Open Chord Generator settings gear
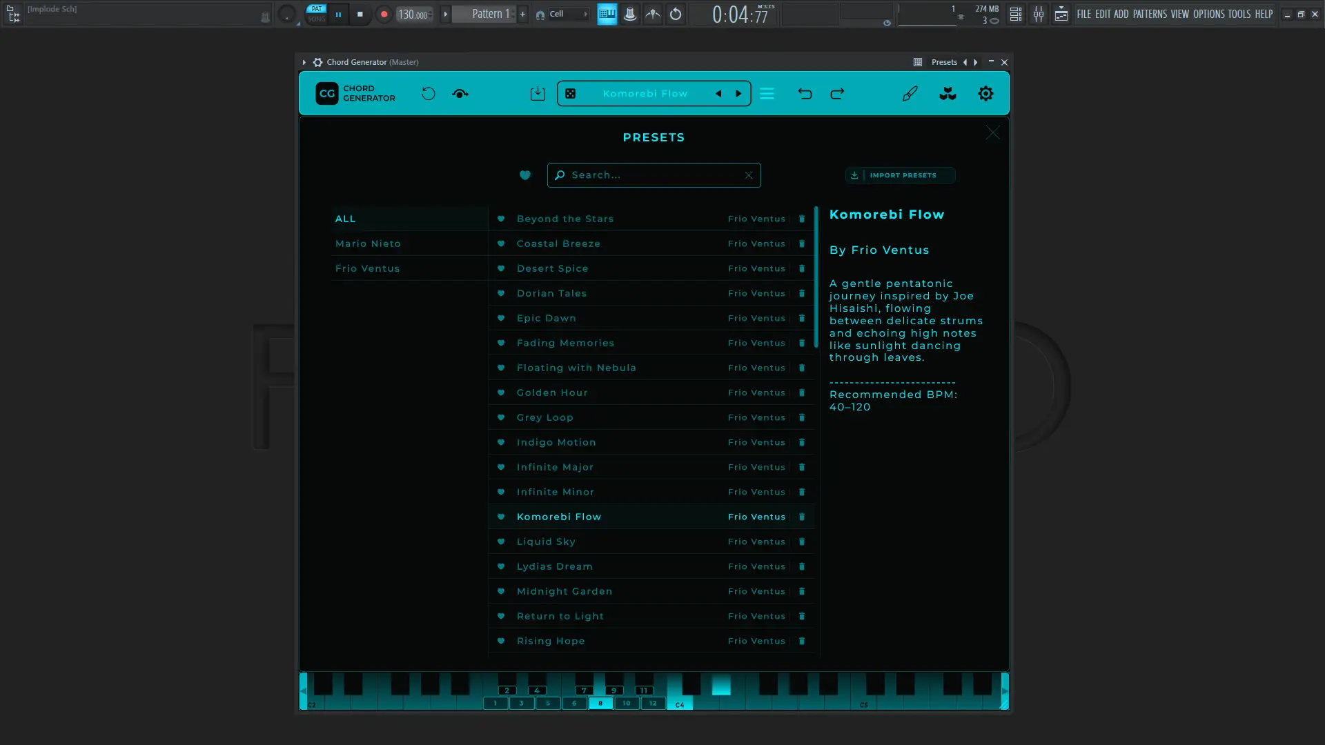 pyautogui.click(x=985, y=94)
